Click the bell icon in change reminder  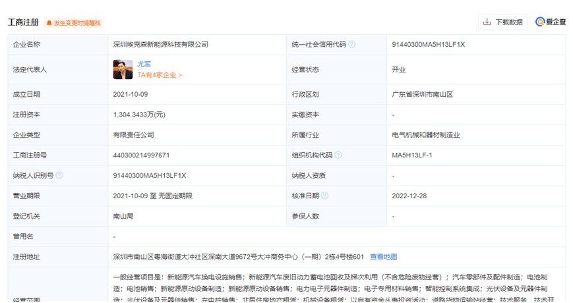(49, 23)
